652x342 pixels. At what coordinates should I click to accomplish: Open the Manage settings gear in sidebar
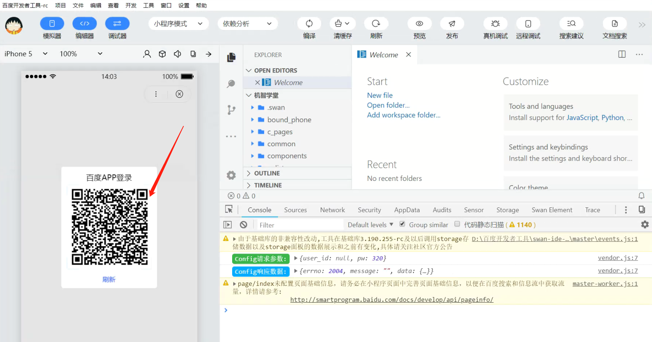231,175
